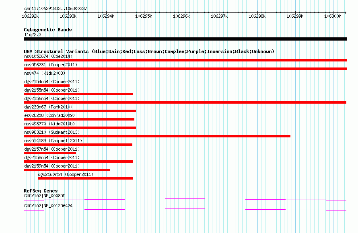
Task: Click the red bar under nsv1052674
Action: click(185, 60)
